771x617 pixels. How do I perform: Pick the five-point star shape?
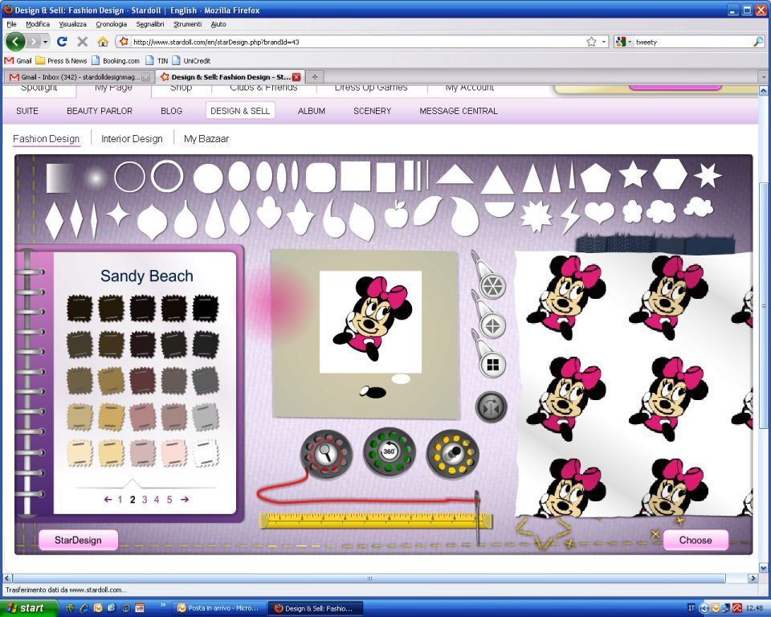632,174
